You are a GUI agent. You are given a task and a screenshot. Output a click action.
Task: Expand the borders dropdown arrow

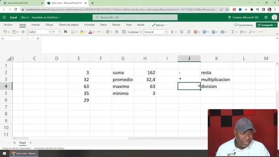click(x=76, y=32)
